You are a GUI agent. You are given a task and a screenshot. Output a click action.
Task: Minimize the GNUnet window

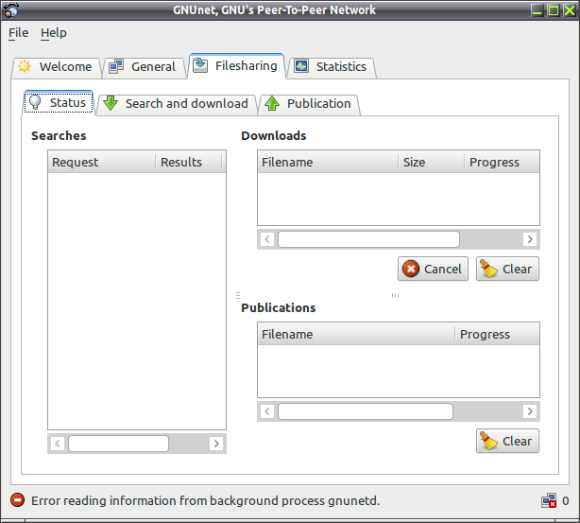click(537, 10)
